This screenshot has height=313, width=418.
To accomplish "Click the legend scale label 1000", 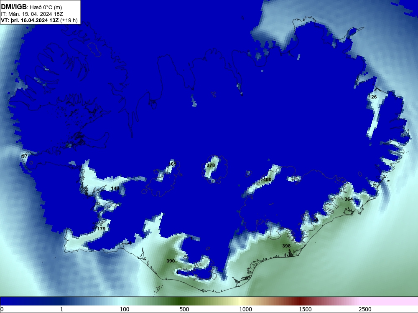I will click(x=245, y=309).
